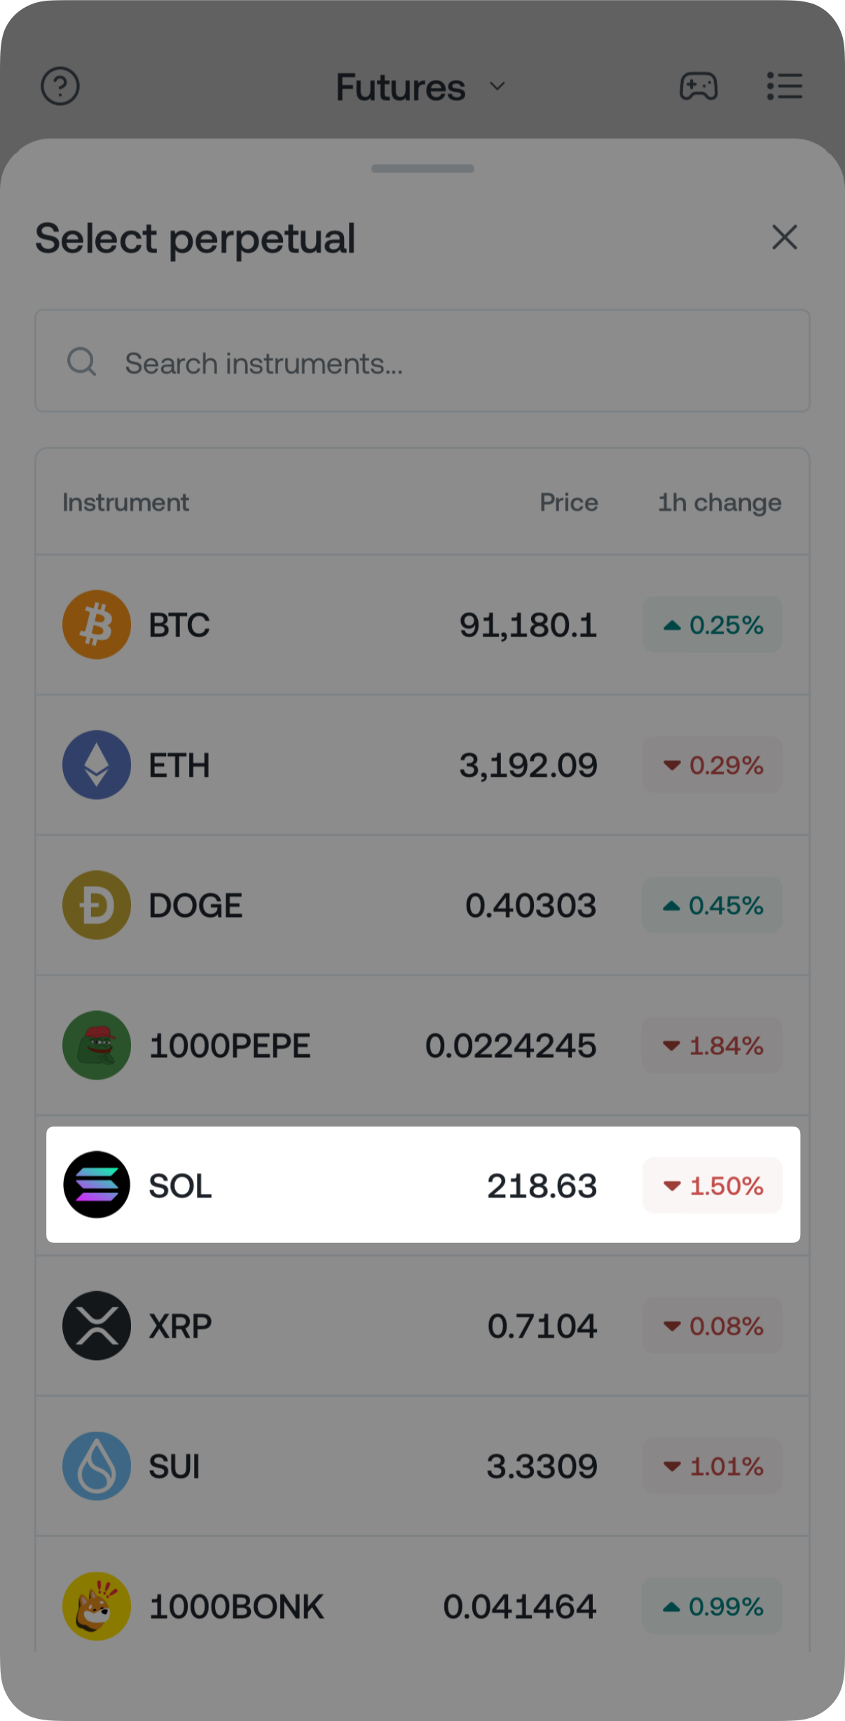
Task: Tap the BTC 0.25% change badge
Action: coord(712,625)
